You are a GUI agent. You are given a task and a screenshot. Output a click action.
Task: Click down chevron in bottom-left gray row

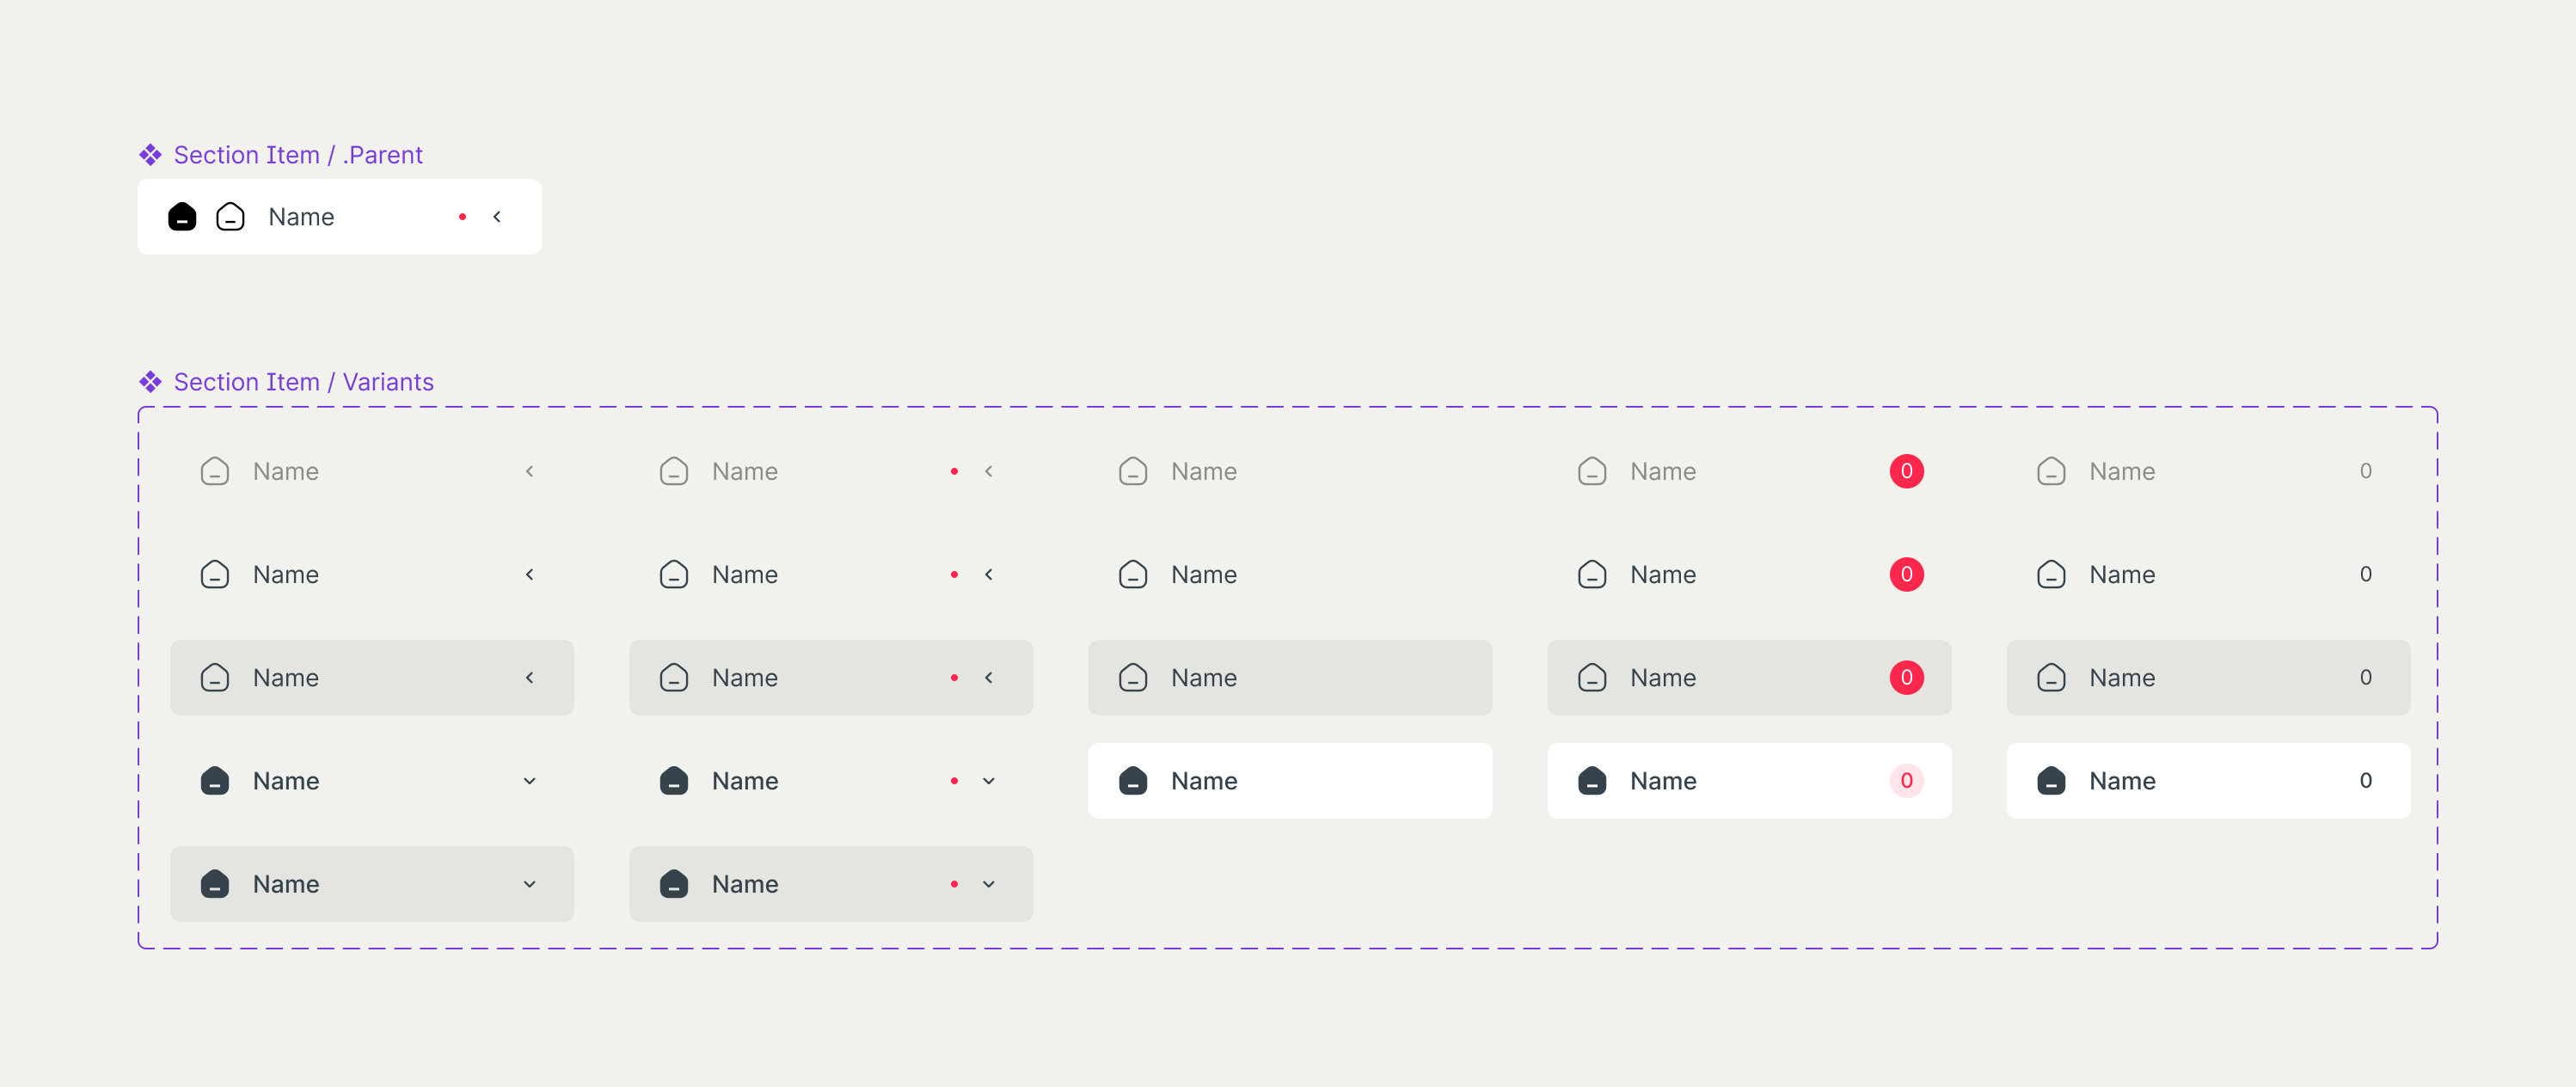529,884
